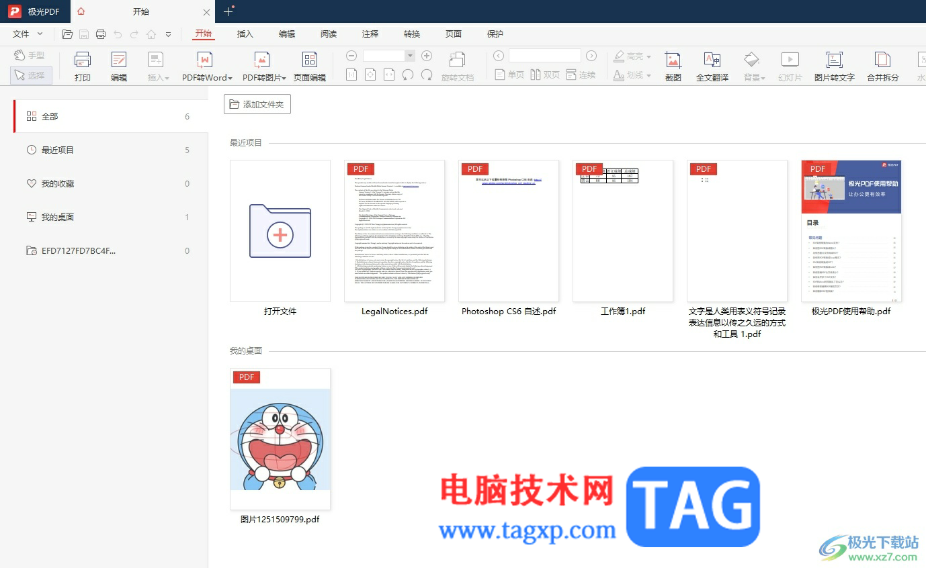926x568 pixels.
Task: Click the rotate clockwise icon
Action: [427, 75]
